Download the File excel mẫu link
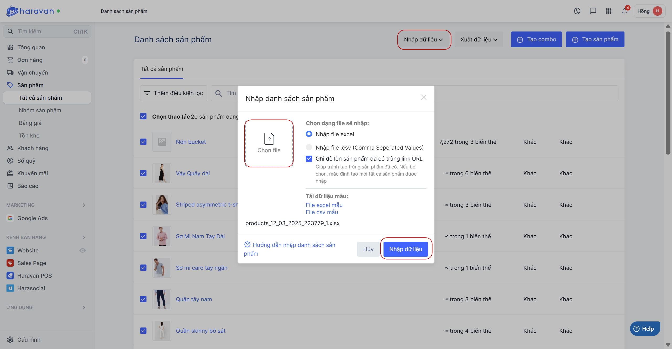 click(x=324, y=205)
